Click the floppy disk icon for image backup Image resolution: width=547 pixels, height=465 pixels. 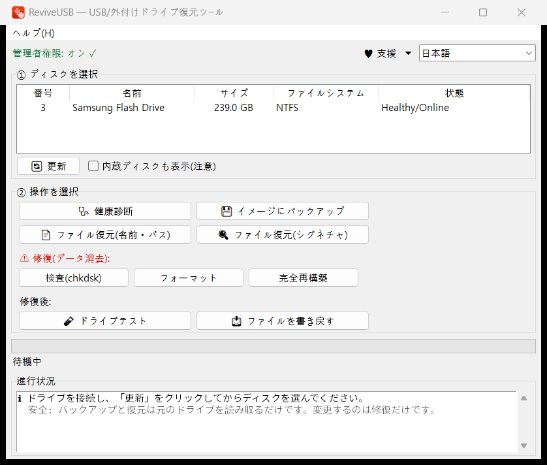227,211
